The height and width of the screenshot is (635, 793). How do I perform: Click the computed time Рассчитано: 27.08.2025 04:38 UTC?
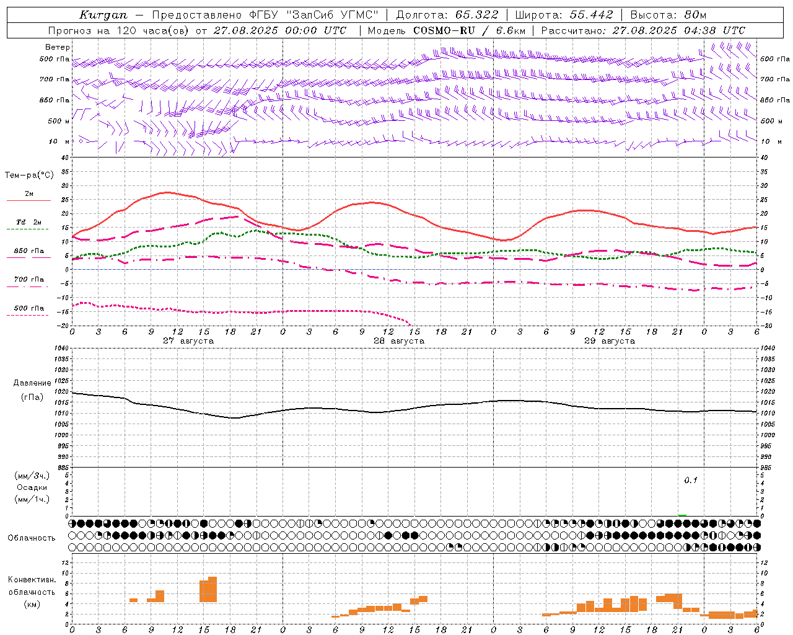(x=643, y=30)
